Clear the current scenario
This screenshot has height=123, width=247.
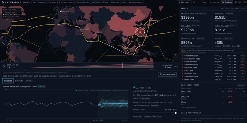tap(204, 2)
